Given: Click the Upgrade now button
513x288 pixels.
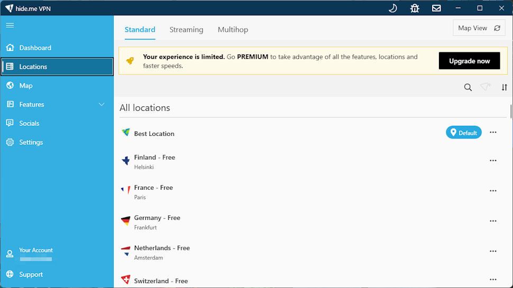Looking at the screenshot, I should click(x=469, y=61).
